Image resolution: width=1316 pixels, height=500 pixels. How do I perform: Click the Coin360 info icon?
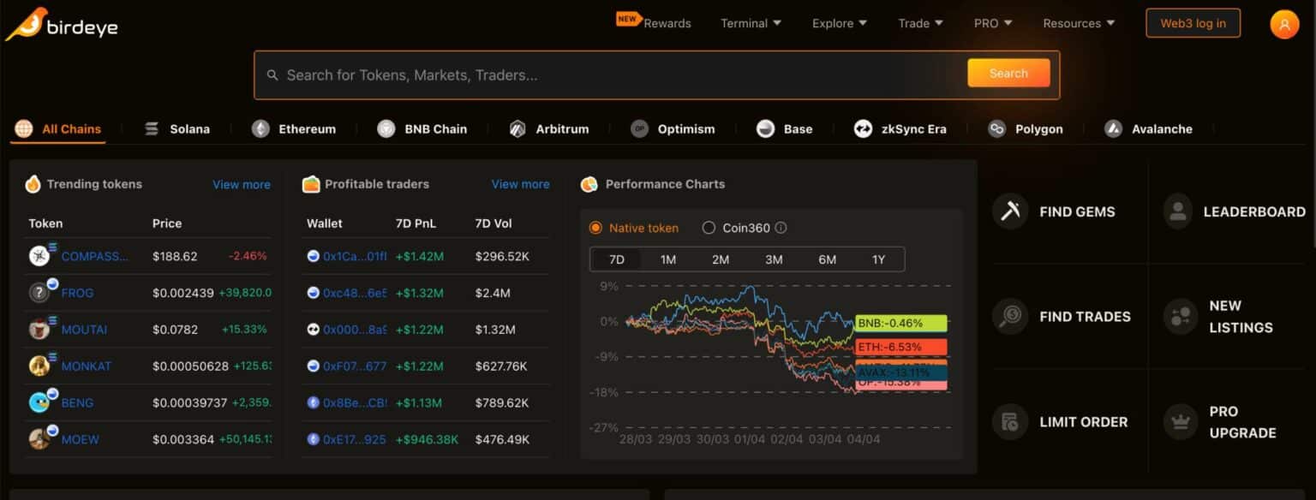point(781,228)
